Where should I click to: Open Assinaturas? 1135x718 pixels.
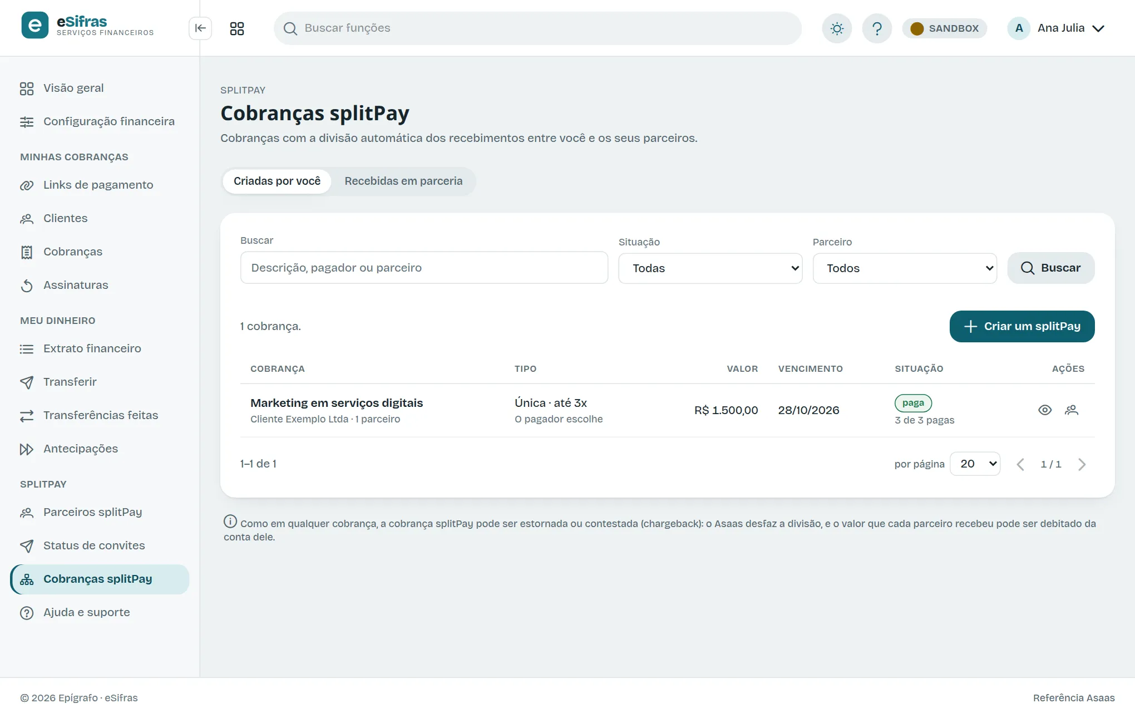(100, 286)
